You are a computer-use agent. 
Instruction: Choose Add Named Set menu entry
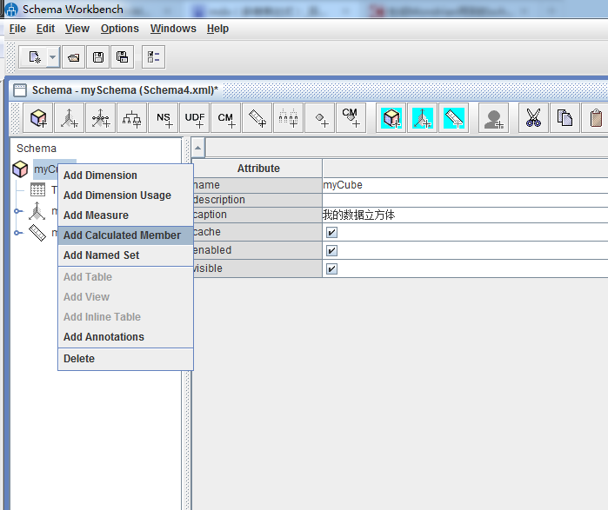[x=125, y=255]
